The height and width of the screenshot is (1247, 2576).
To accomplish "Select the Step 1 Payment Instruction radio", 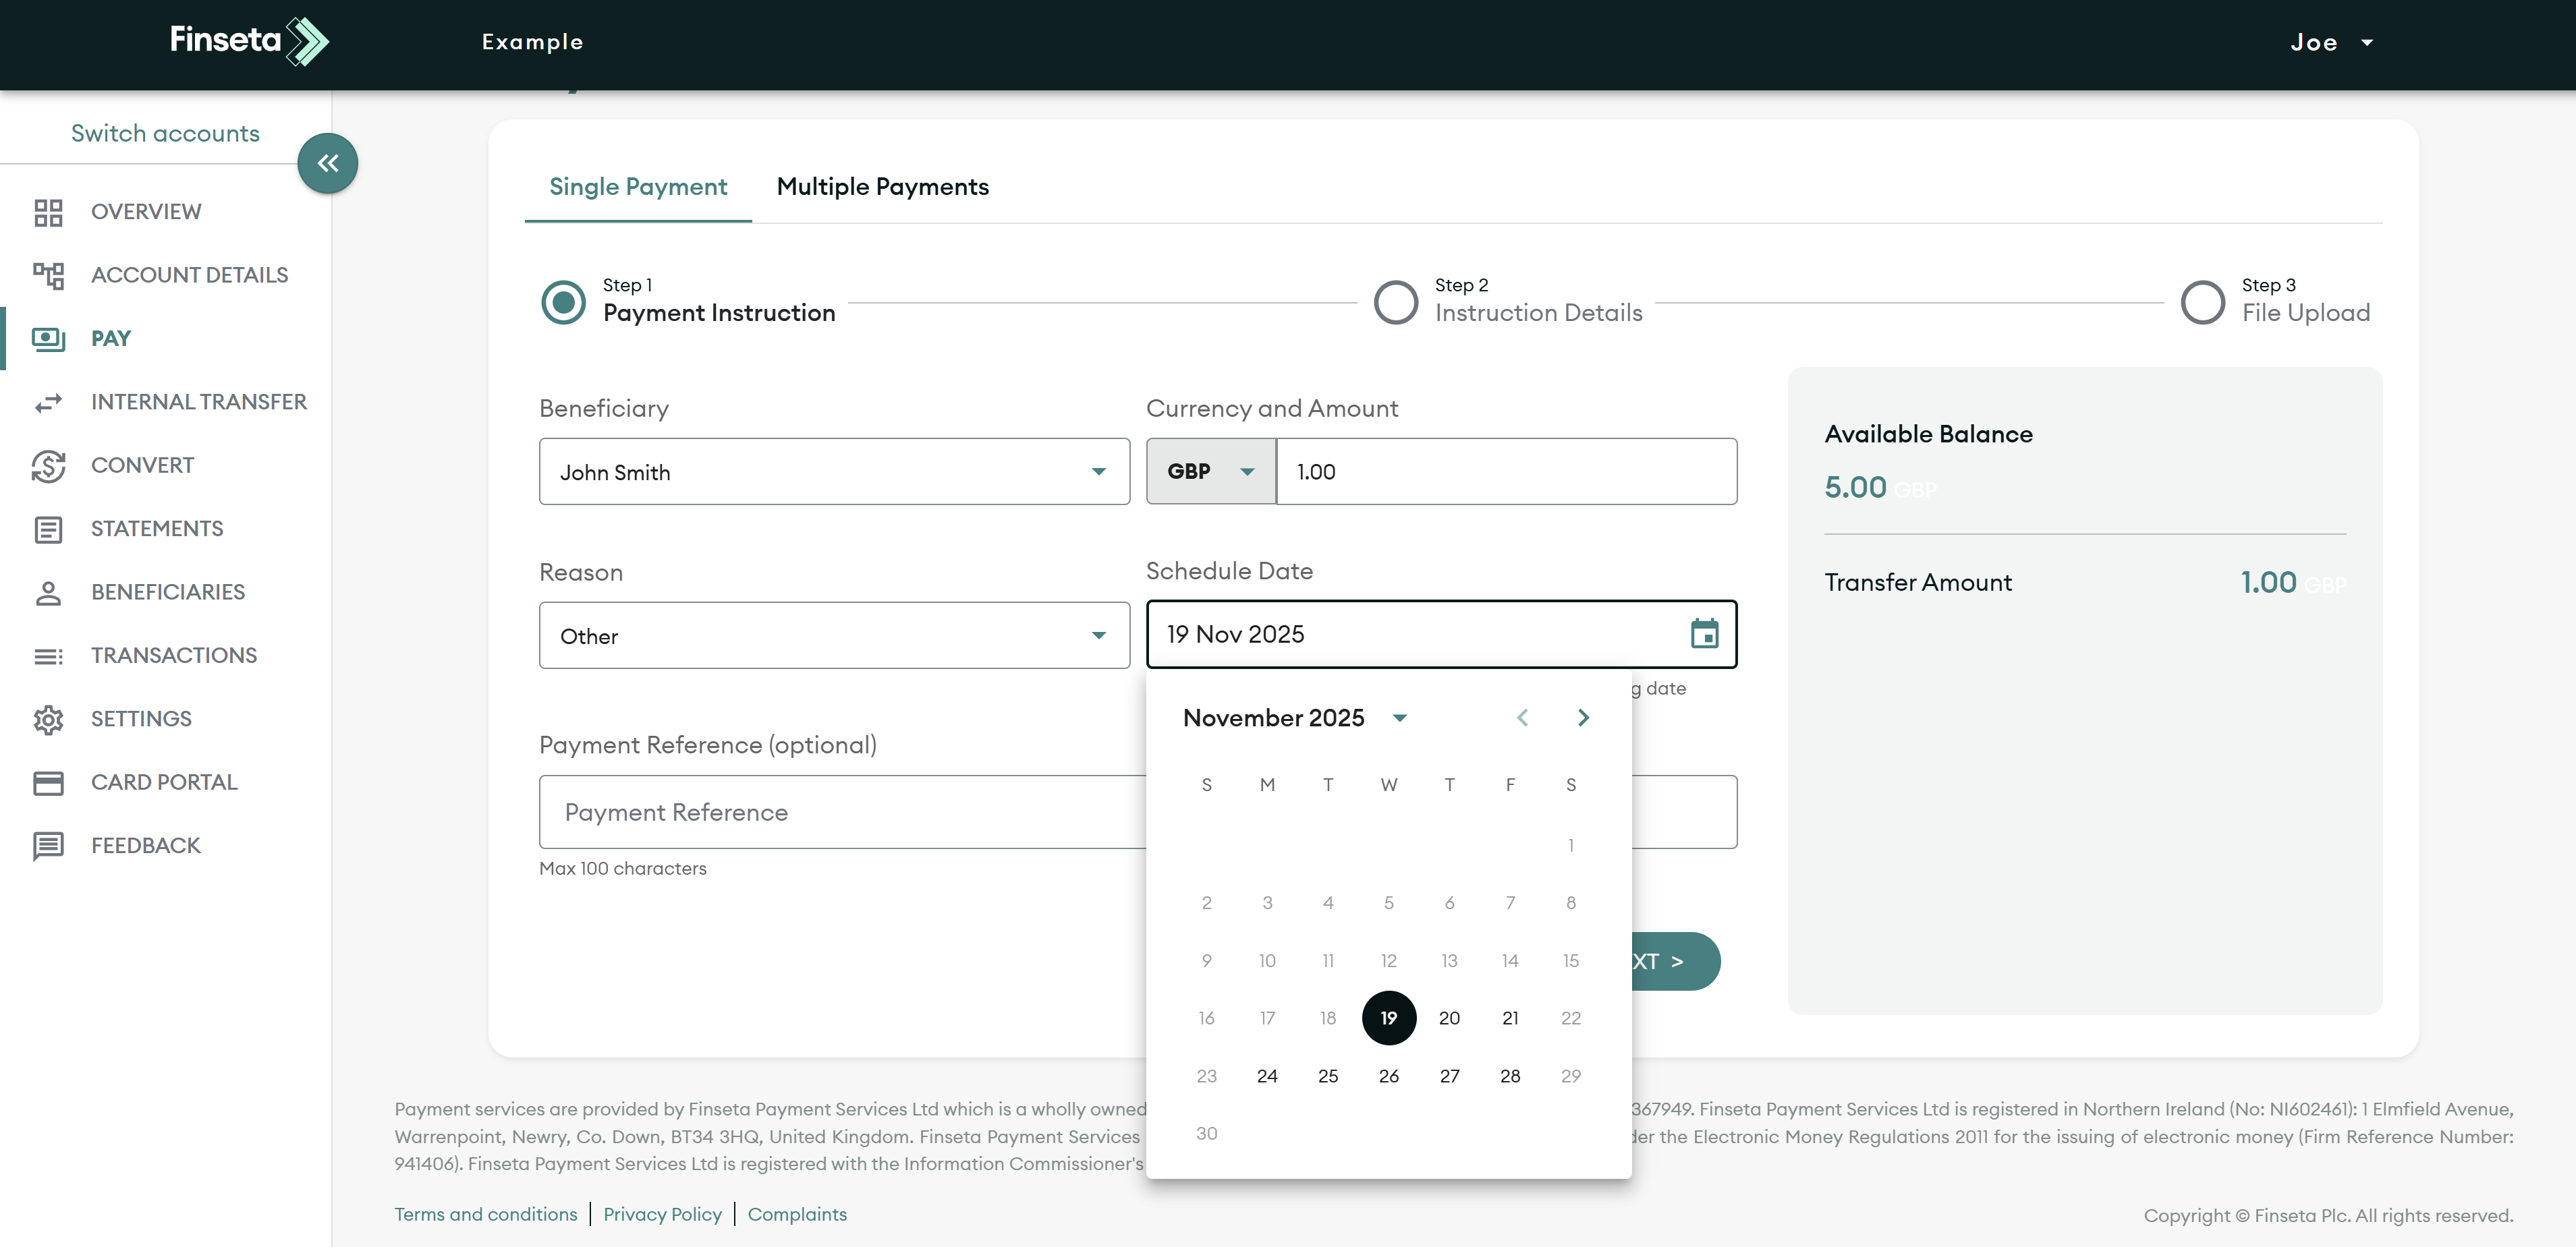I will [x=563, y=301].
